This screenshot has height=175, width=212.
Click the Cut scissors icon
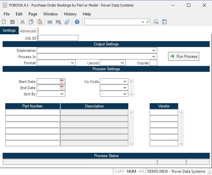coord(22,22)
